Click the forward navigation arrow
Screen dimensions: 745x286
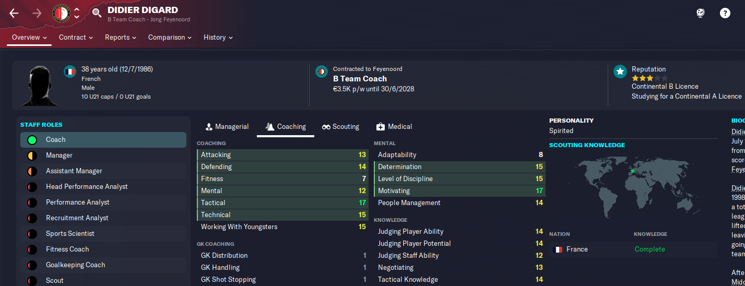37,14
